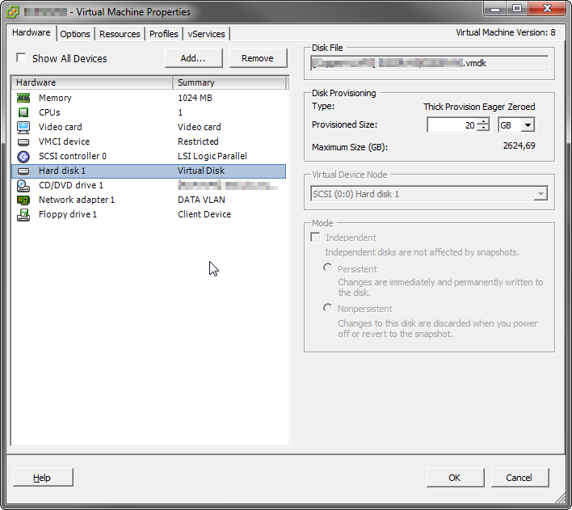Click the Video card monitor icon
The width and height of the screenshot is (572, 510).
click(x=23, y=127)
